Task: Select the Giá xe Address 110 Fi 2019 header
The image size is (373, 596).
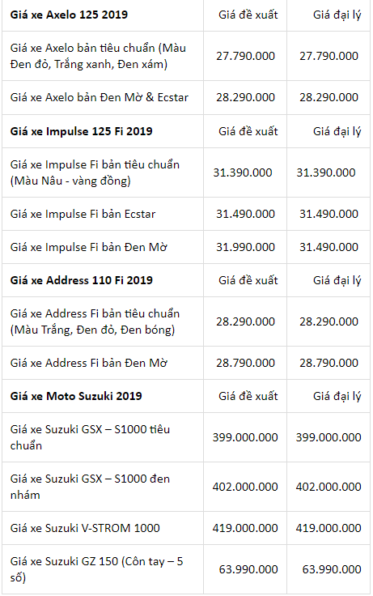Action: click(x=81, y=280)
